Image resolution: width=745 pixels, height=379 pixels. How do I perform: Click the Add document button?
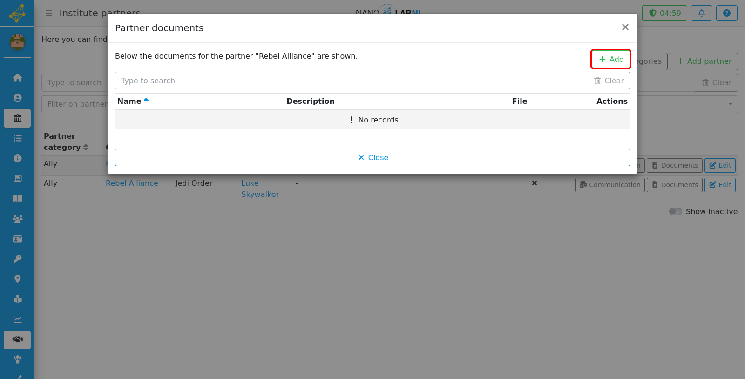point(611,59)
